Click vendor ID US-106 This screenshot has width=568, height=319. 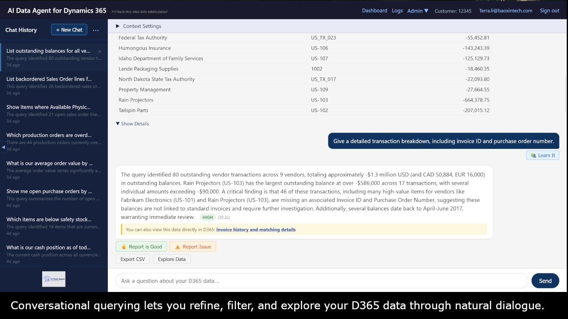pos(319,48)
